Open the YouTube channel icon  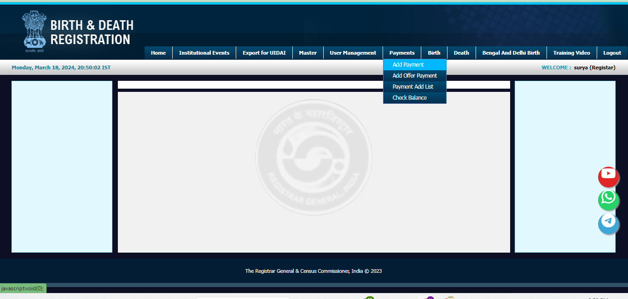(x=608, y=177)
